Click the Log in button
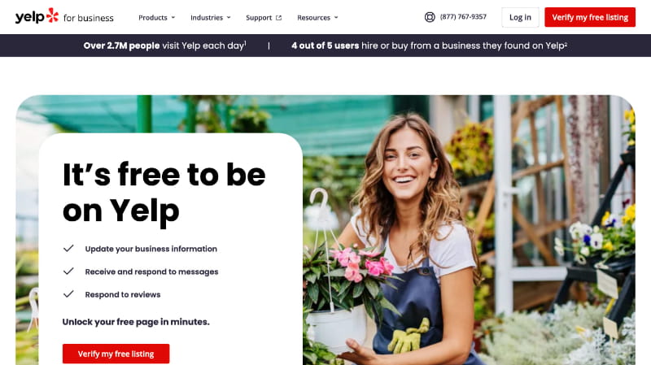This screenshot has height=365, width=651. point(520,17)
